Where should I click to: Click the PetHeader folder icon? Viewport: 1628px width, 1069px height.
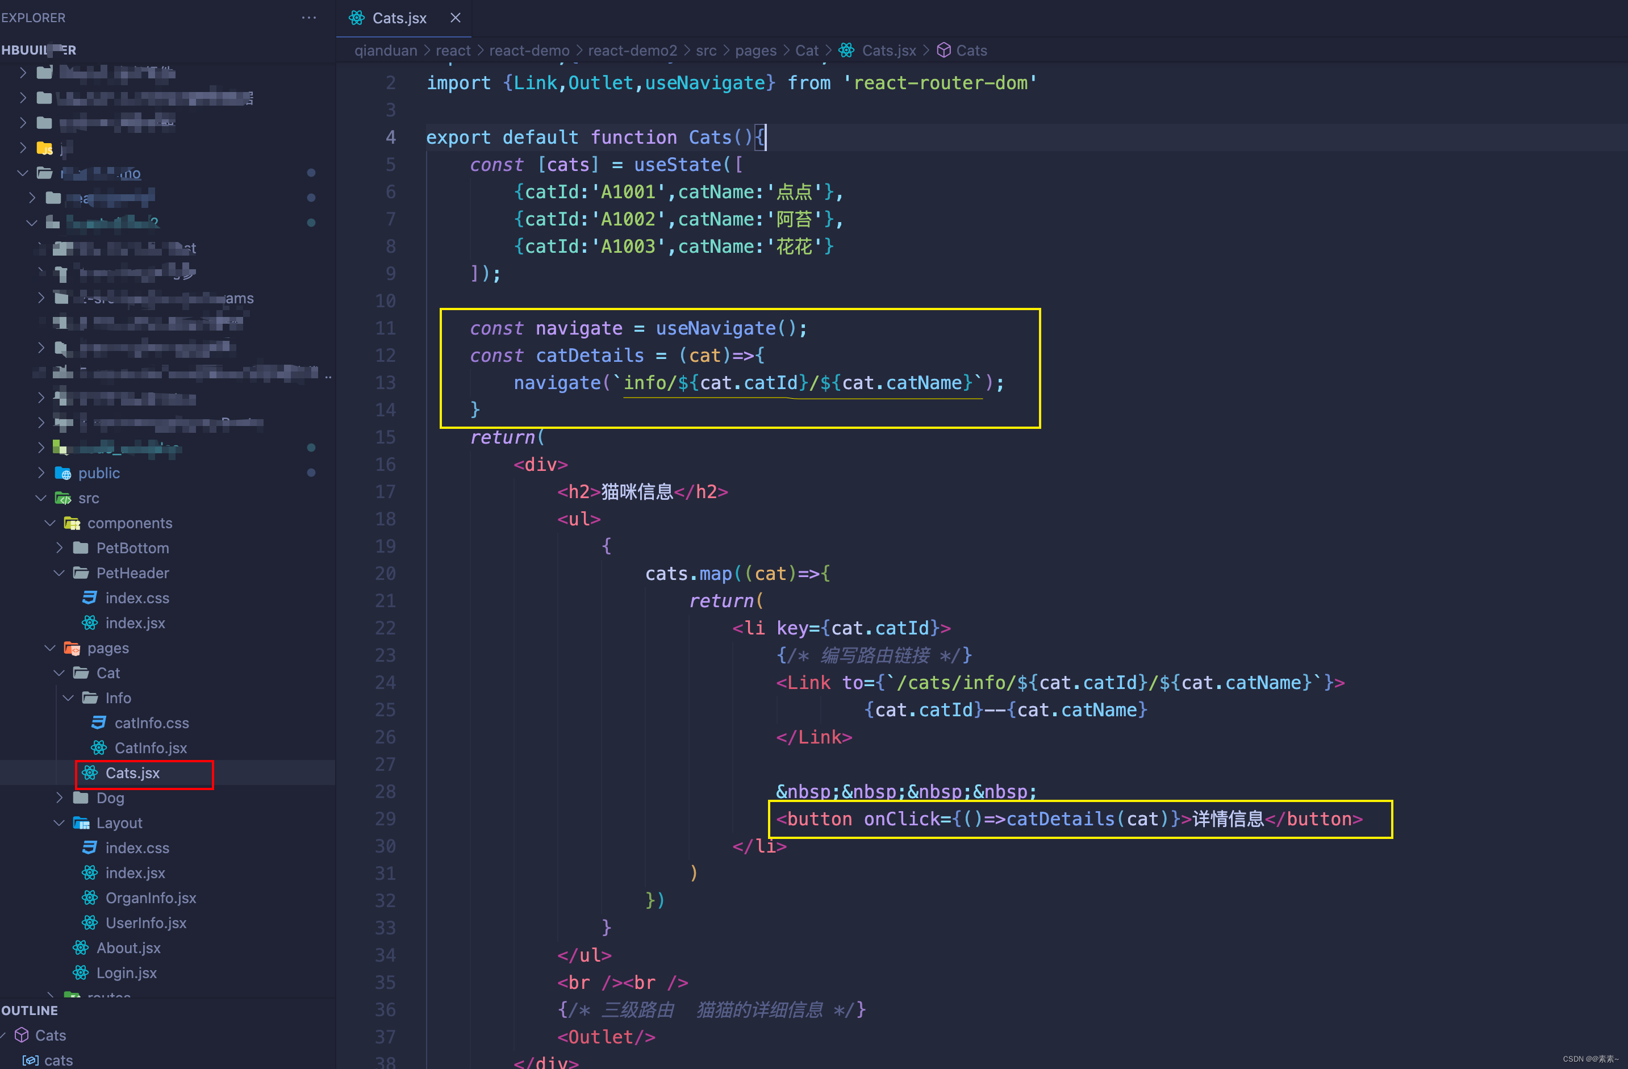point(81,573)
